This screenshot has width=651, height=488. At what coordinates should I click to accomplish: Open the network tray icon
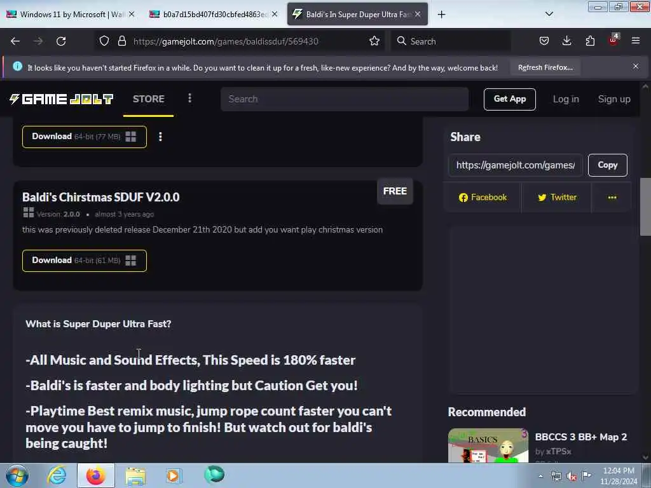pos(556,477)
